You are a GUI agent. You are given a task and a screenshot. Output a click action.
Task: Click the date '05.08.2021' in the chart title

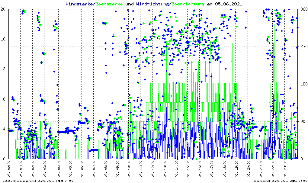coord(228,4)
